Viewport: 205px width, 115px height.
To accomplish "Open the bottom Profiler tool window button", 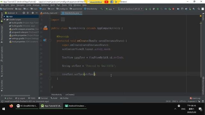I will click(x=64, y=98).
